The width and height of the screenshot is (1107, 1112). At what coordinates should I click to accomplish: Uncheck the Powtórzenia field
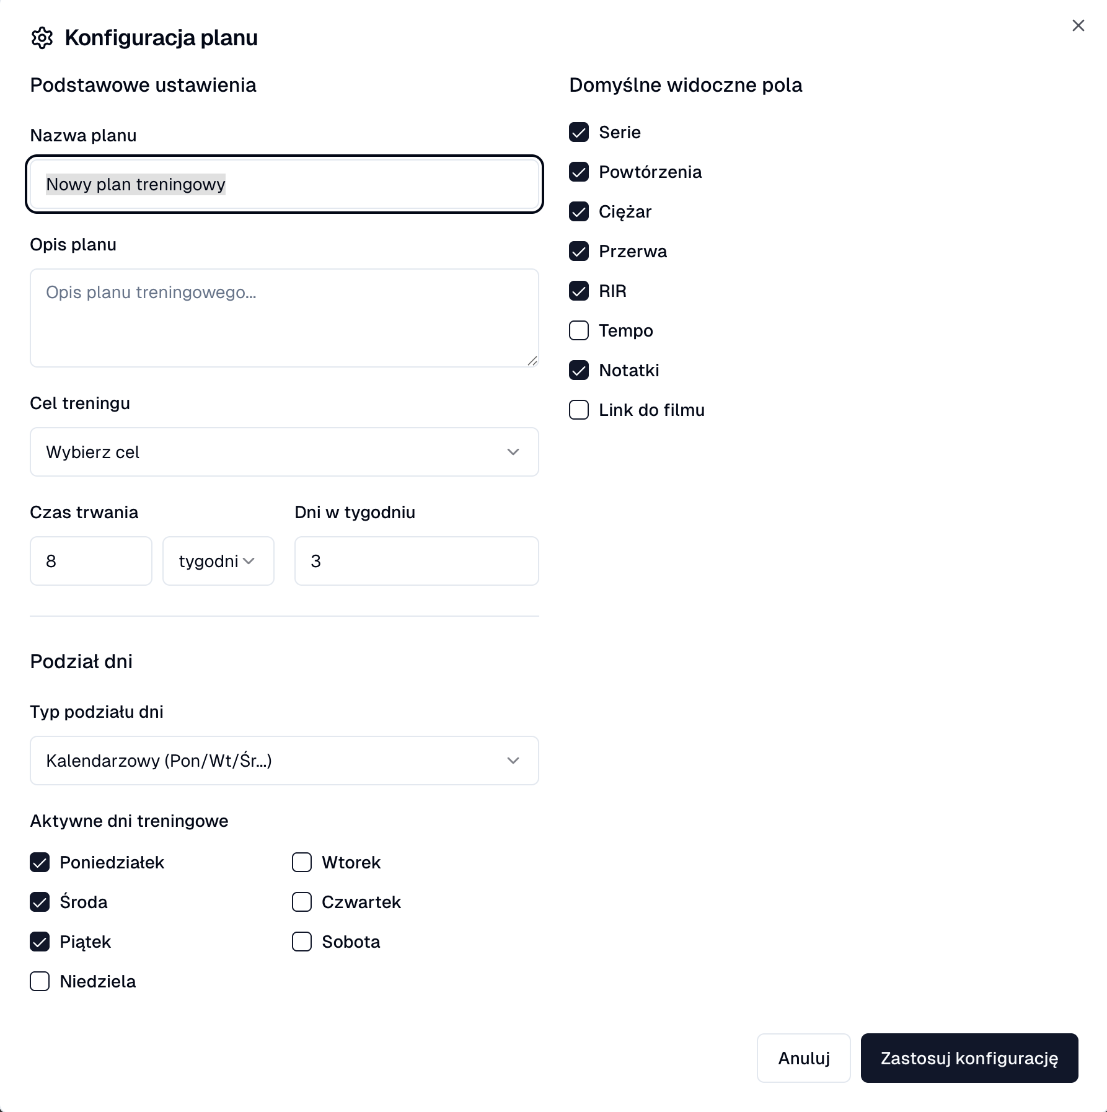[x=578, y=172]
